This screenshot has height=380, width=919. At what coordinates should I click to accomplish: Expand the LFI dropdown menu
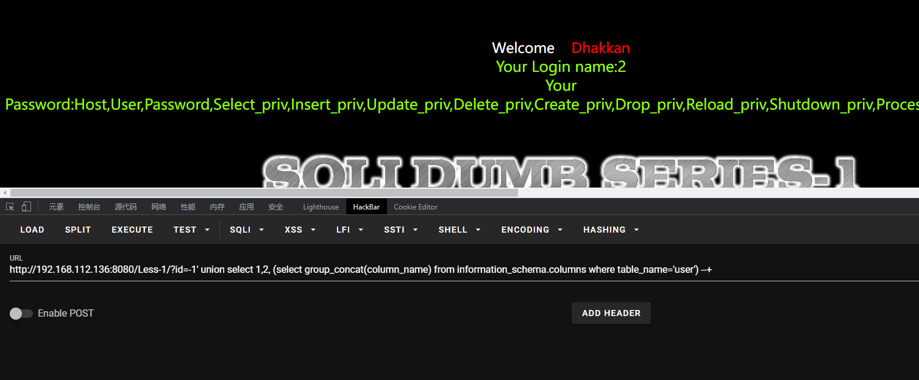coord(350,230)
